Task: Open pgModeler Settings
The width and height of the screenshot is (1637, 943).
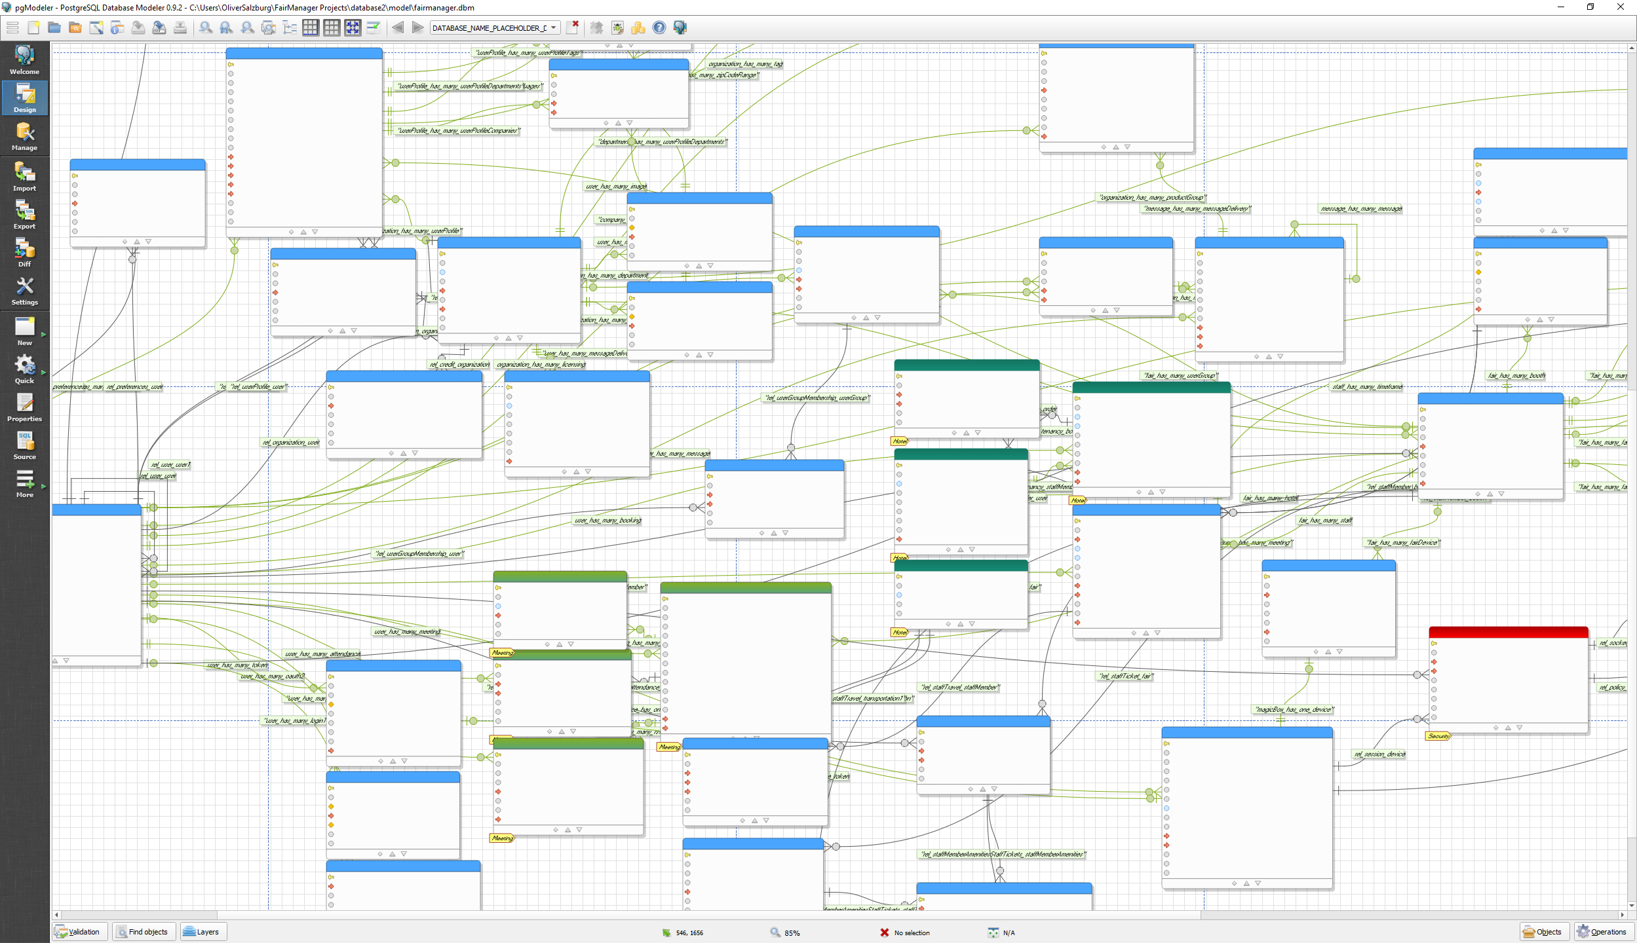Action: 24,290
